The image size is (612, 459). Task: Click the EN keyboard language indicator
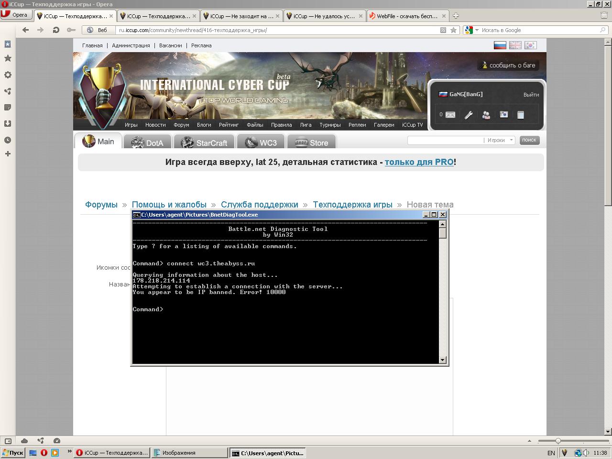click(551, 453)
